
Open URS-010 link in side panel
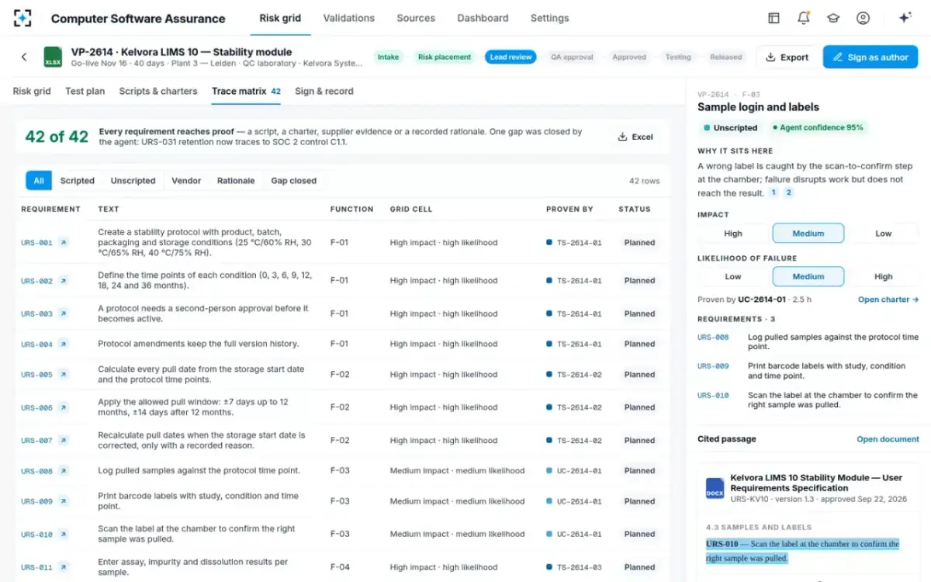(x=713, y=395)
